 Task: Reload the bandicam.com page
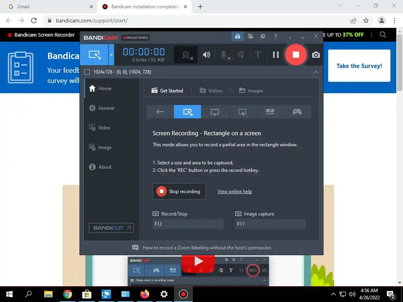click(34, 20)
